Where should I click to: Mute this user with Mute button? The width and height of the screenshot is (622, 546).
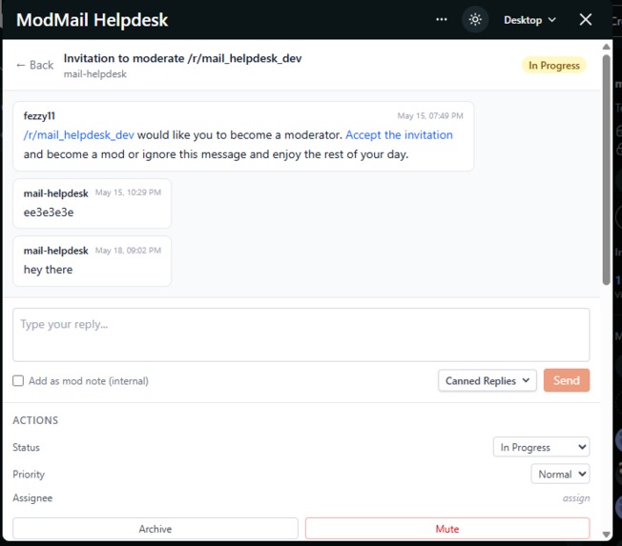tap(447, 529)
